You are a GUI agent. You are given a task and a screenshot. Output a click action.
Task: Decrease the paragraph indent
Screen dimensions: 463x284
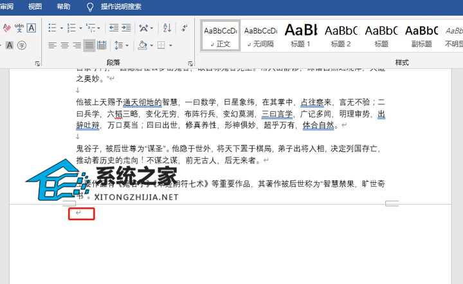pyautogui.click(x=114, y=28)
